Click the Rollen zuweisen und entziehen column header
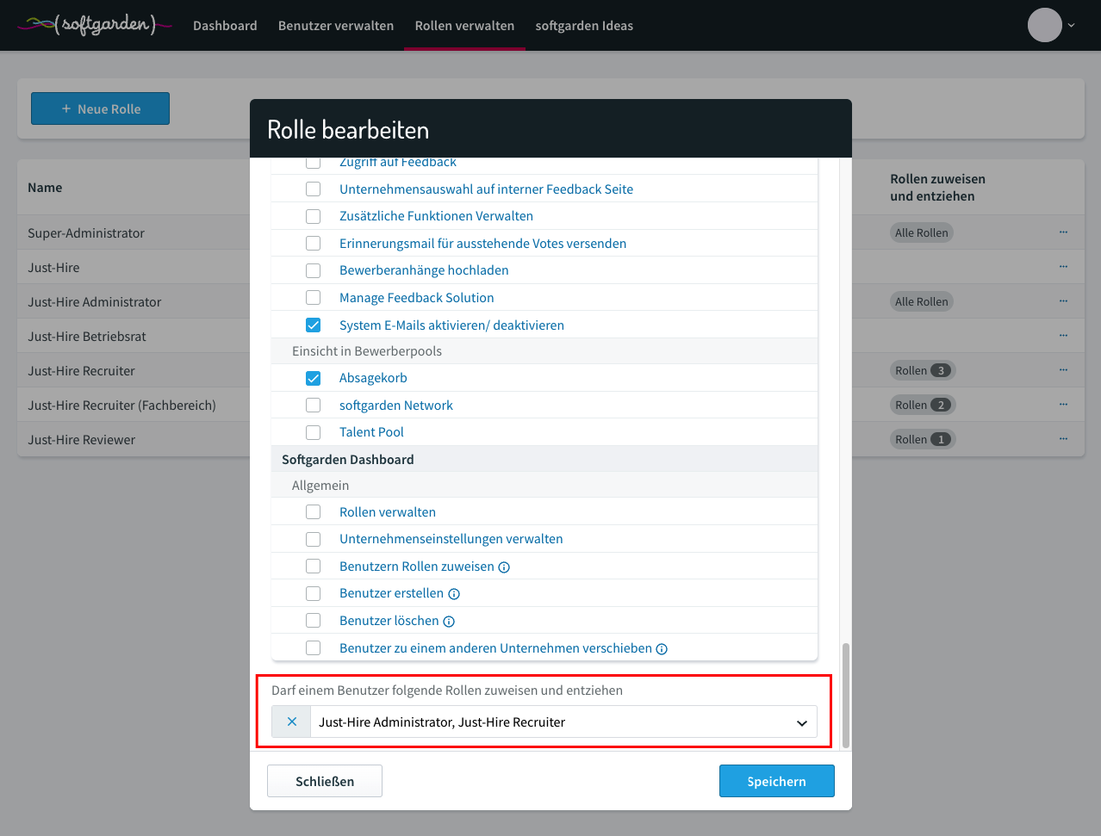This screenshot has width=1101, height=836. 938,188
